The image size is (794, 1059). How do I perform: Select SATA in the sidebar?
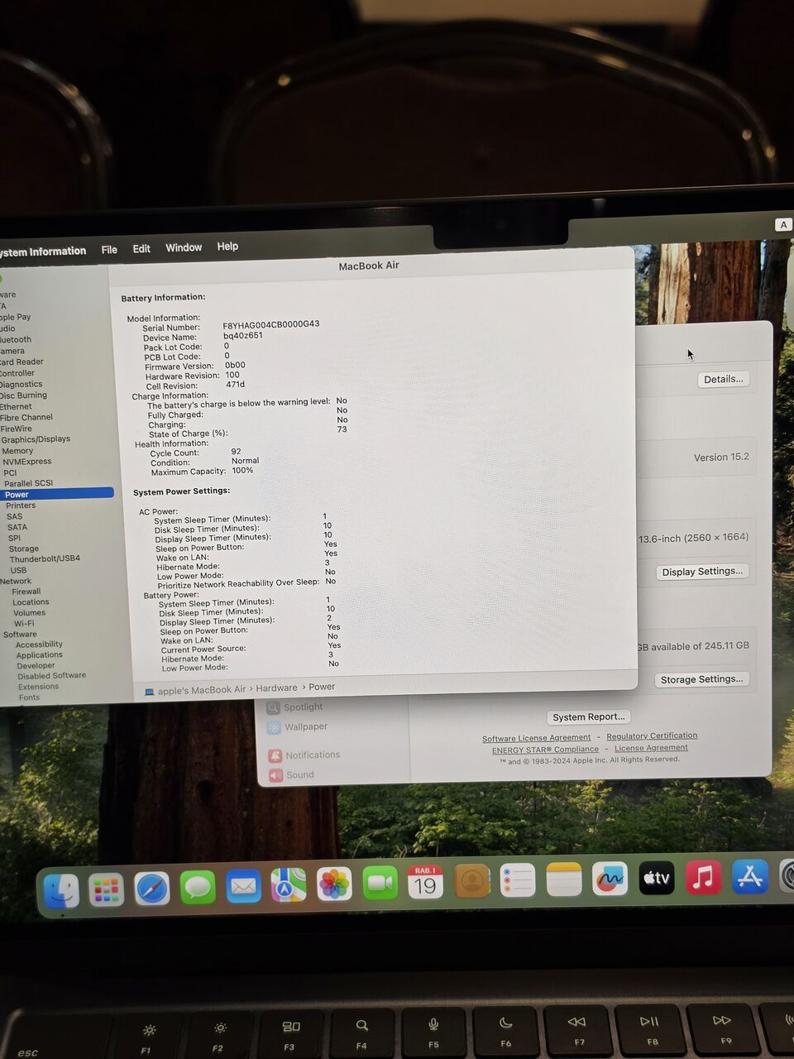(x=17, y=527)
